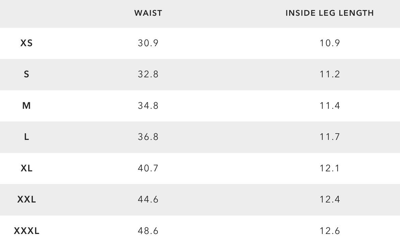Click the WAIST column header
This screenshot has height=245, width=400.
pos(148,13)
